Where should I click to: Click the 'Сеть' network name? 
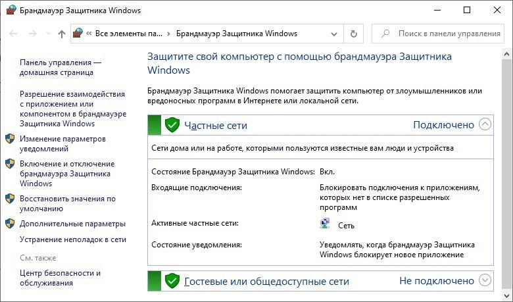click(346, 226)
